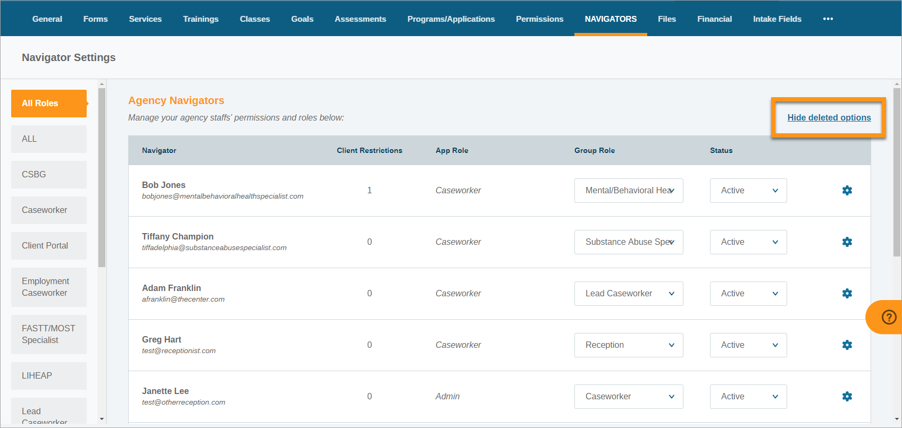
Task: Open Adam Franklin's settings gear
Action: coord(847,294)
